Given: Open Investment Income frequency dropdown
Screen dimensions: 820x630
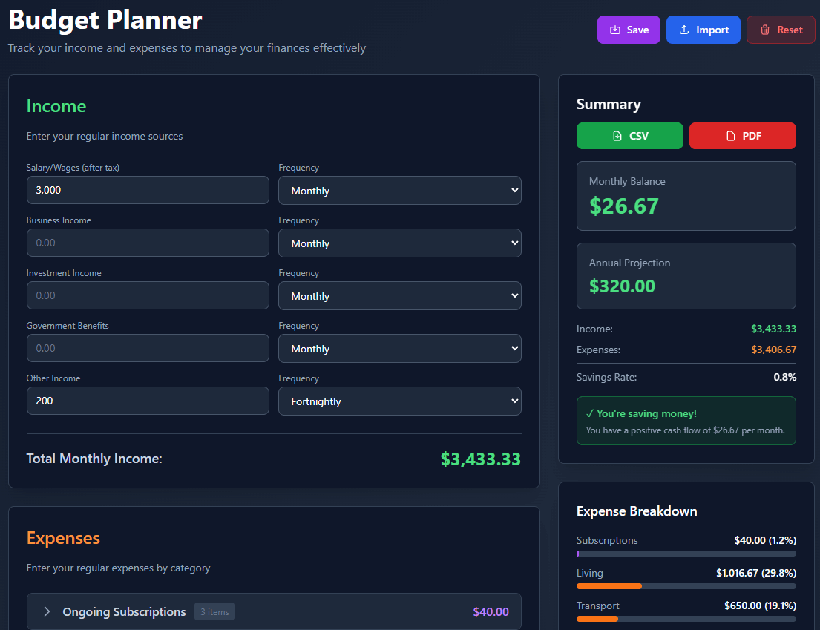Looking at the screenshot, I should (399, 296).
